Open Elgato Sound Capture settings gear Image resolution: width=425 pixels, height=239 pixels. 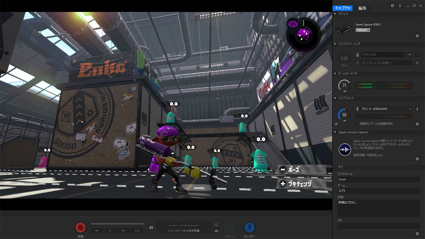(x=417, y=159)
